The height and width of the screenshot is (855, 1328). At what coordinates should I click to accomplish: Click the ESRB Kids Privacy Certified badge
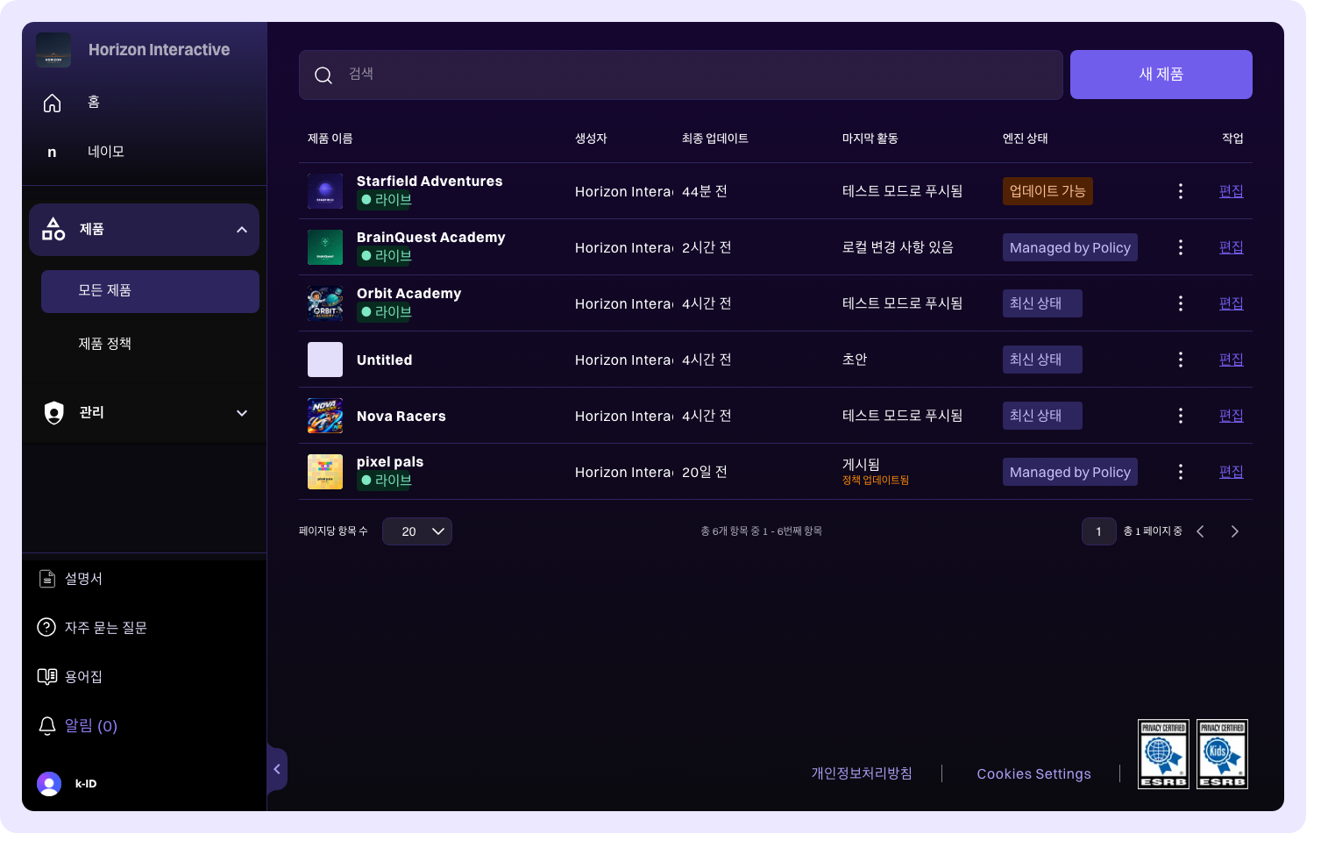click(x=1222, y=754)
